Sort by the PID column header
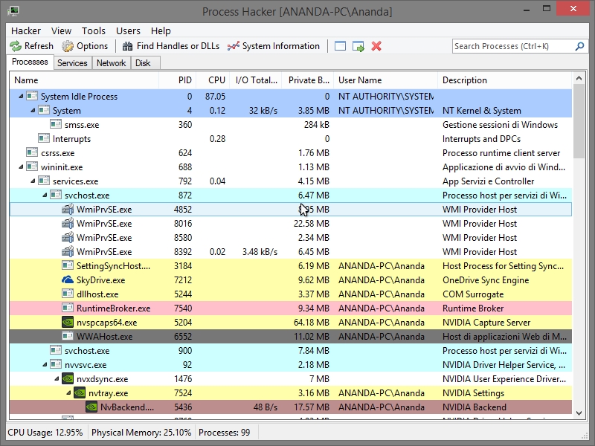This screenshot has height=446, width=595. [177, 80]
